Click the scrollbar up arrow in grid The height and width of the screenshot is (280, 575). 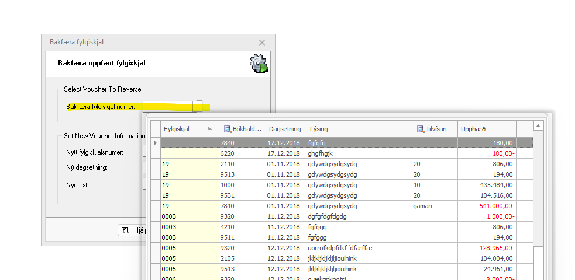[x=539, y=126]
